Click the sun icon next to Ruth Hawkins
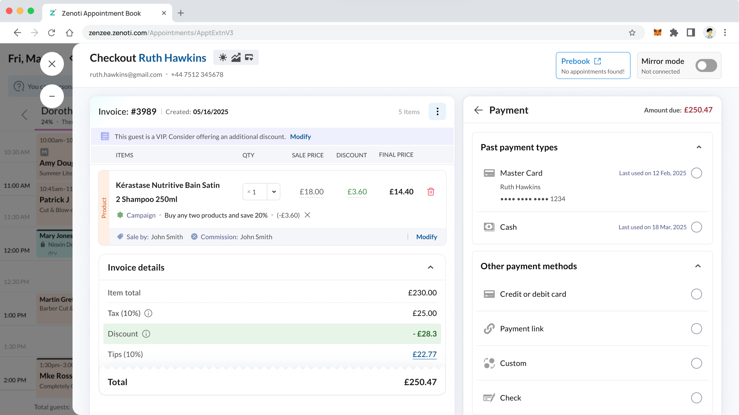 (x=223, y=58)
